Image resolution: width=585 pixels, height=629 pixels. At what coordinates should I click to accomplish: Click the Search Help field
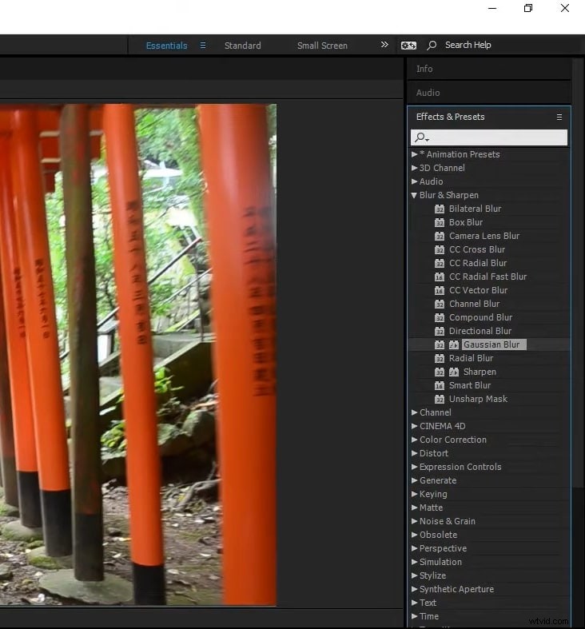[x=468, y=46]
